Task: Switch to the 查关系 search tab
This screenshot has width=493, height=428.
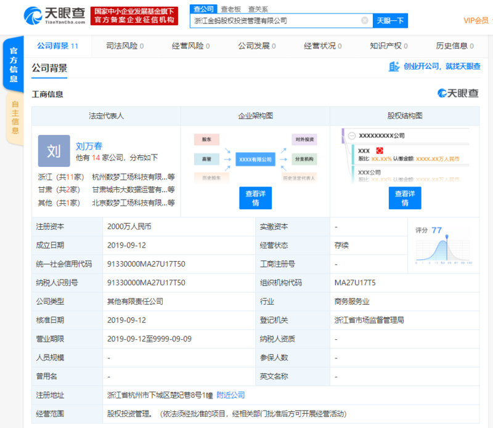Action: pyautogui.click(x=258, y=9)
